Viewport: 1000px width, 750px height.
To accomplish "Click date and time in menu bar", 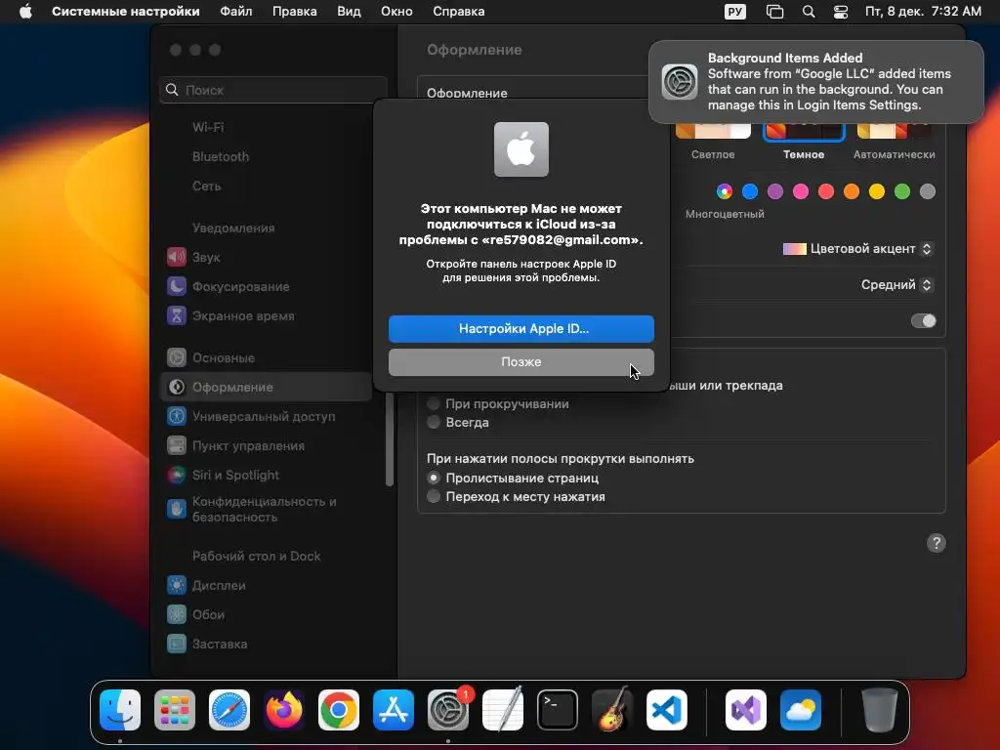I will [923, 12].
